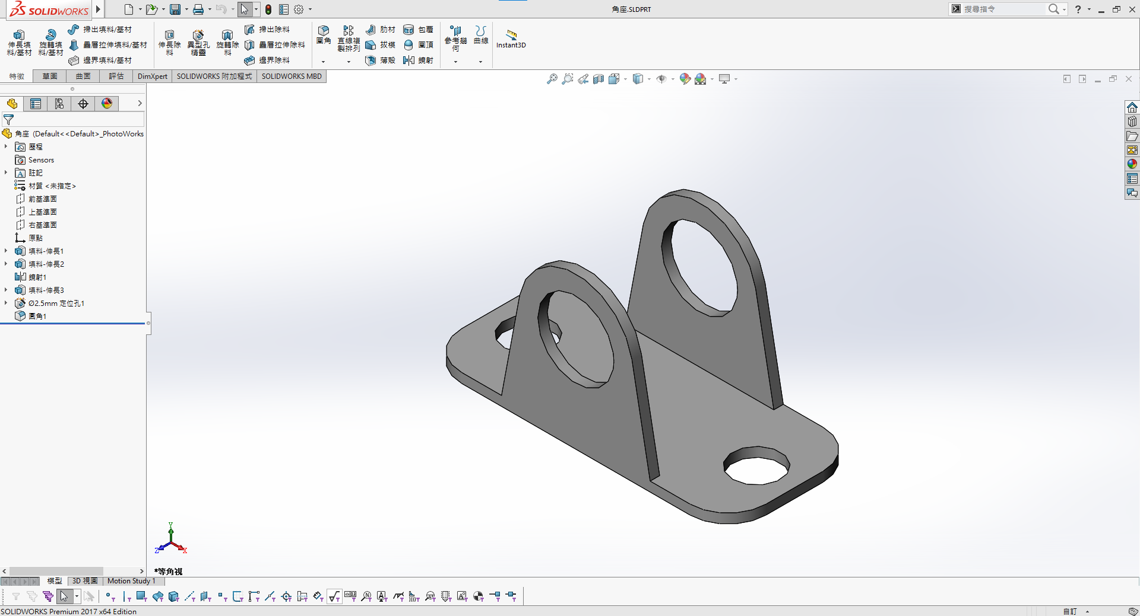Toggle Filter Edges in selection filter toolbar
Viewport: 1140px width, 616px height.
tap(126, 596)
